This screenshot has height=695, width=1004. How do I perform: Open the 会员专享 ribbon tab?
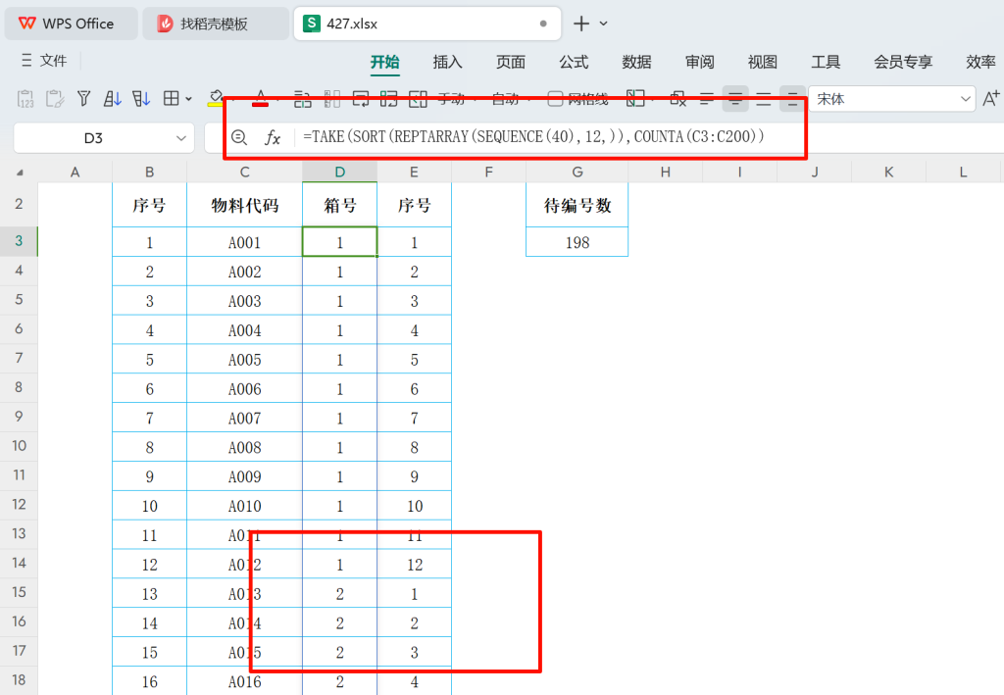click(903, 62)
